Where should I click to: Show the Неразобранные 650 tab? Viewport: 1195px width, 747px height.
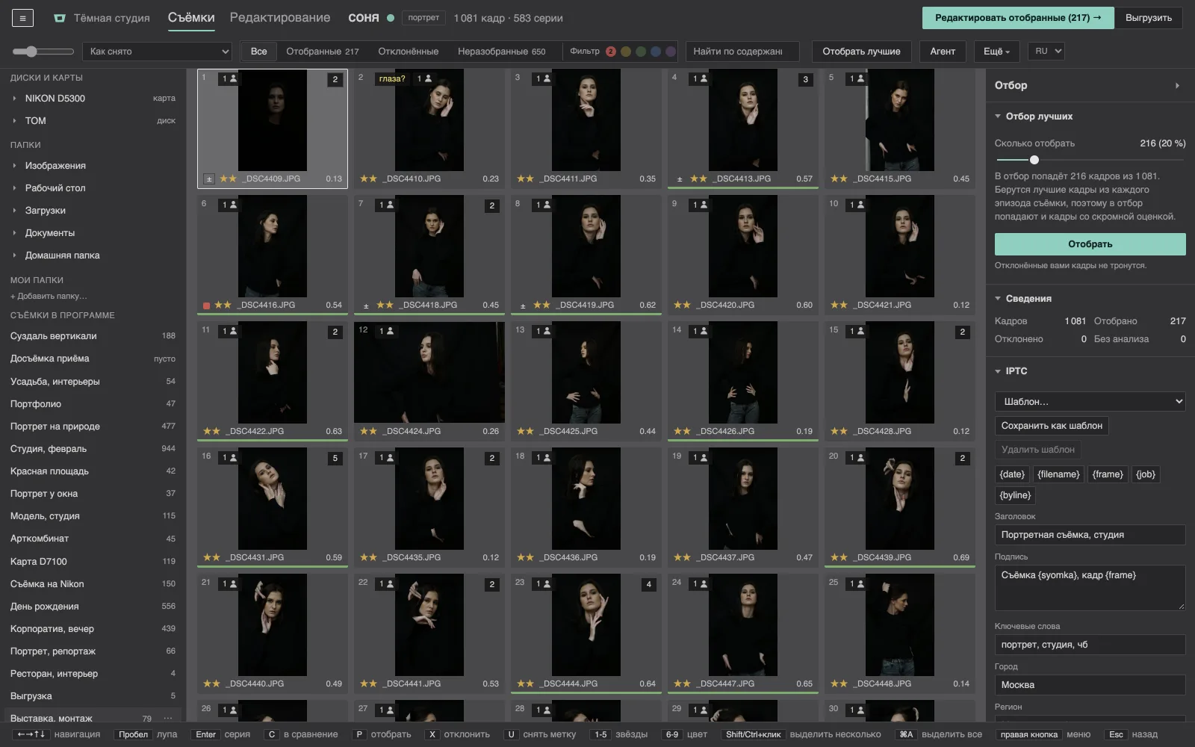[x=502, y=52]
